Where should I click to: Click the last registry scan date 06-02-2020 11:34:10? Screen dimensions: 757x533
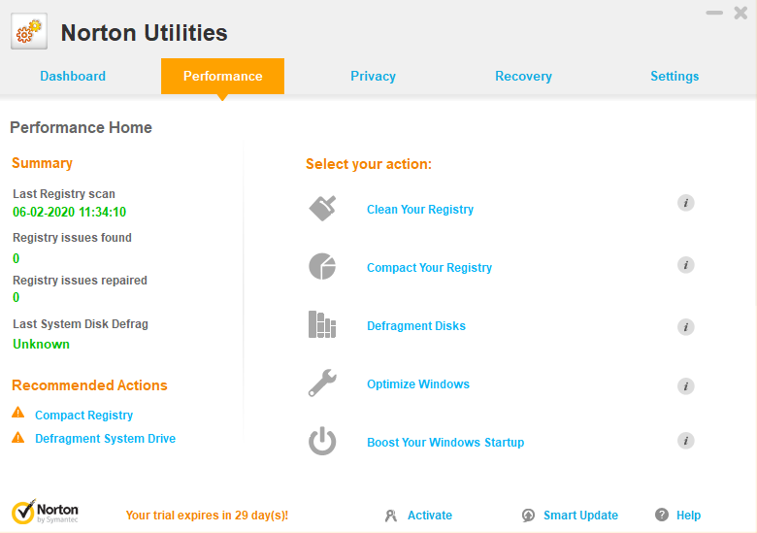[x=70, y=212]
